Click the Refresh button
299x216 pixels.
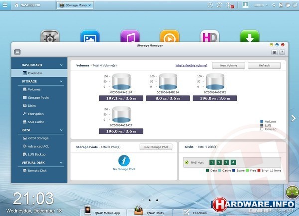264,65
